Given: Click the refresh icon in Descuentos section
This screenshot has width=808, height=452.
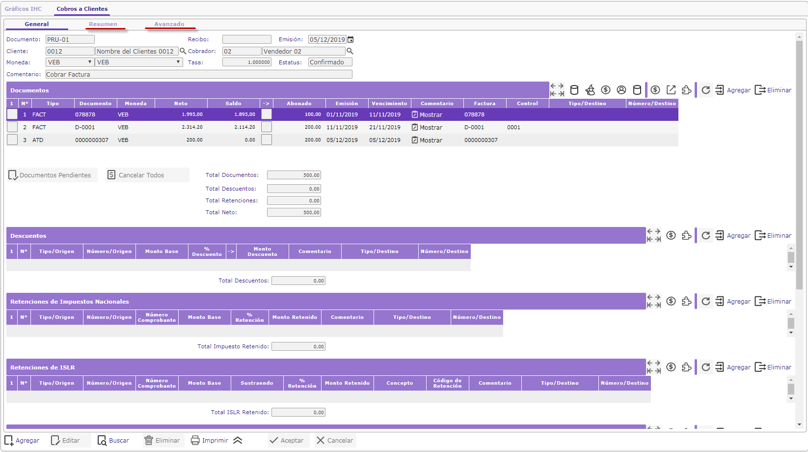Looking at the screenshot, I should 705,235.
